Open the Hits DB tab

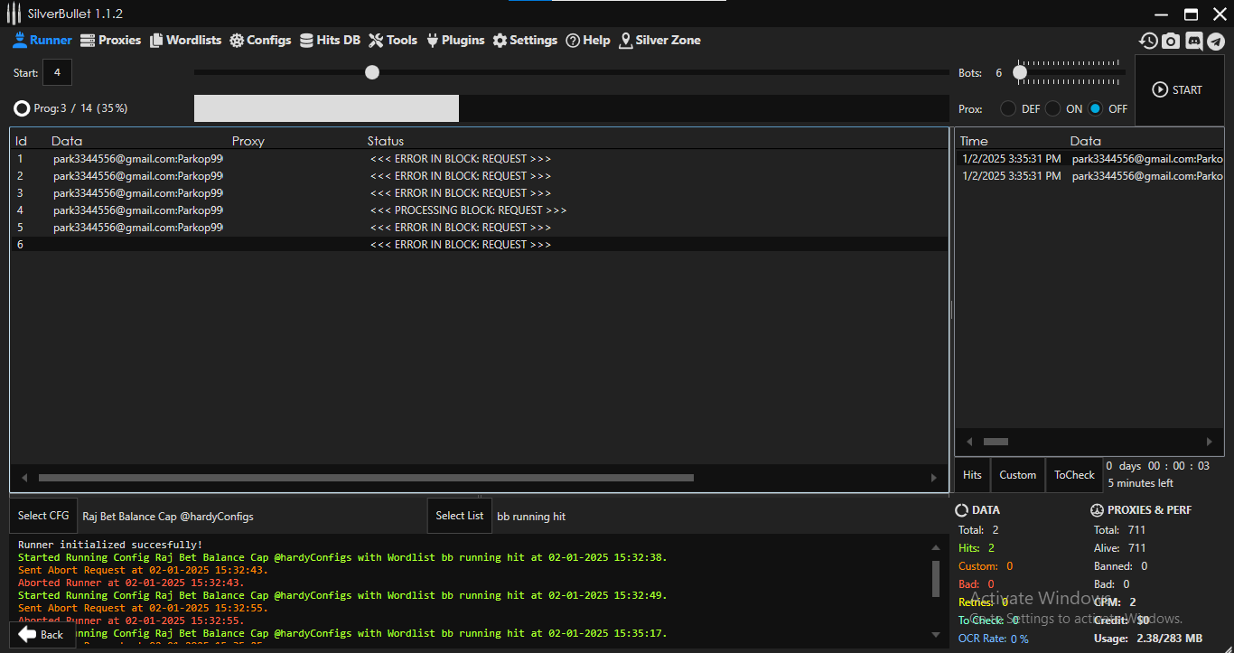(x=330, y=41)
